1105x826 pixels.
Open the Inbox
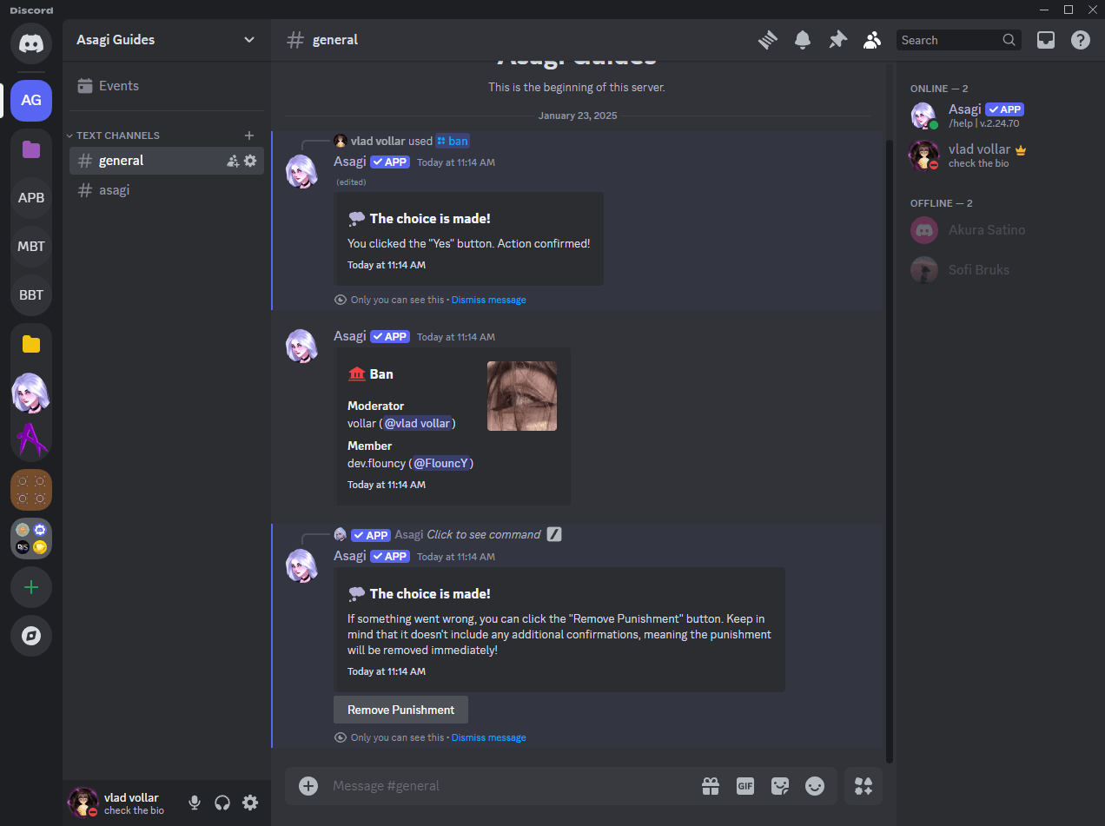(1046, 40)
